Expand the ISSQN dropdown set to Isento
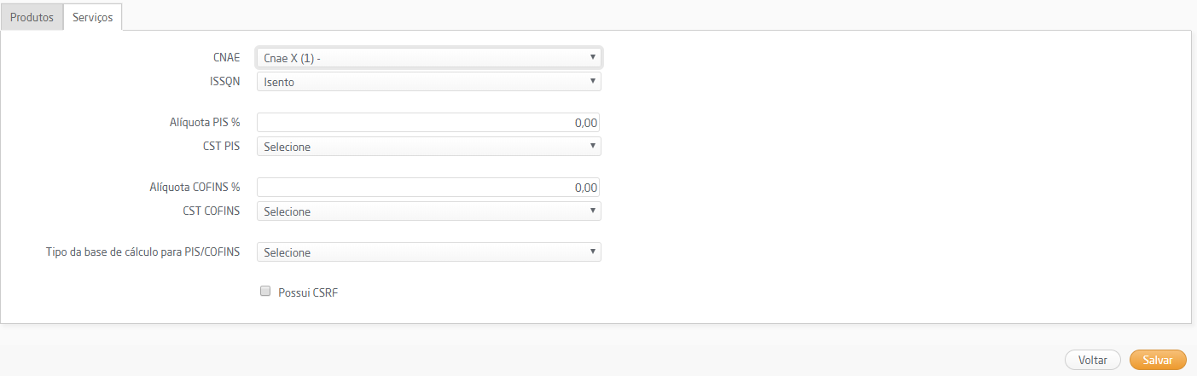Image resolution: width=1197 pixels, height=376 pixels. 429,82
